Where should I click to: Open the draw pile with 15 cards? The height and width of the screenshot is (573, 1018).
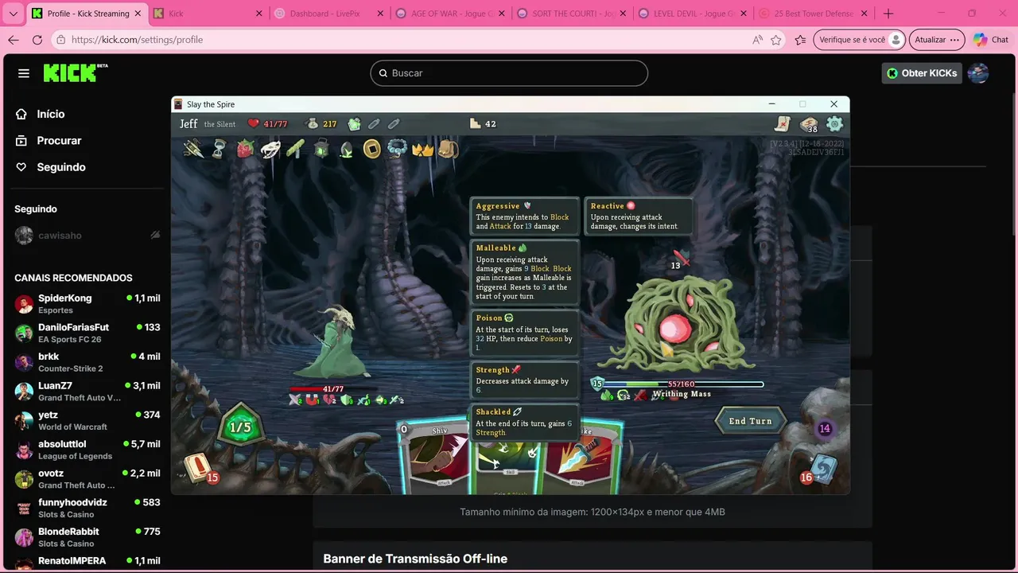199,469
